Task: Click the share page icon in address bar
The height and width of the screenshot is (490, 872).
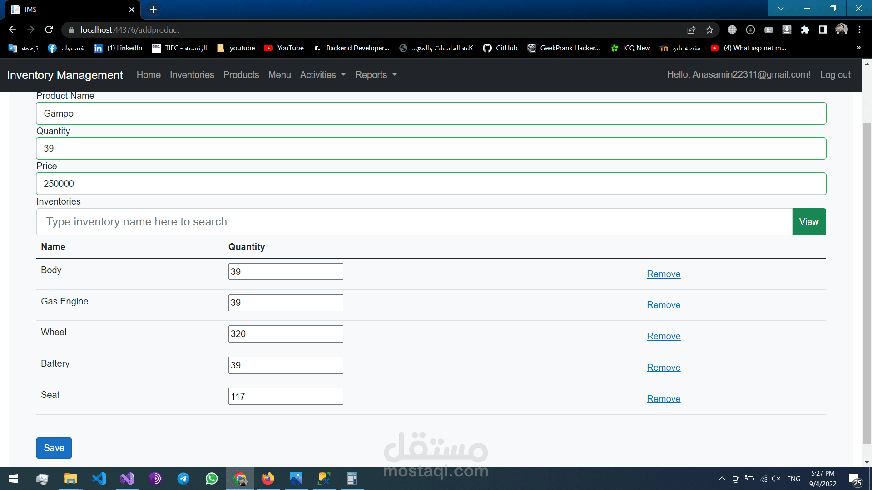Action: click(x=691, y=29)
